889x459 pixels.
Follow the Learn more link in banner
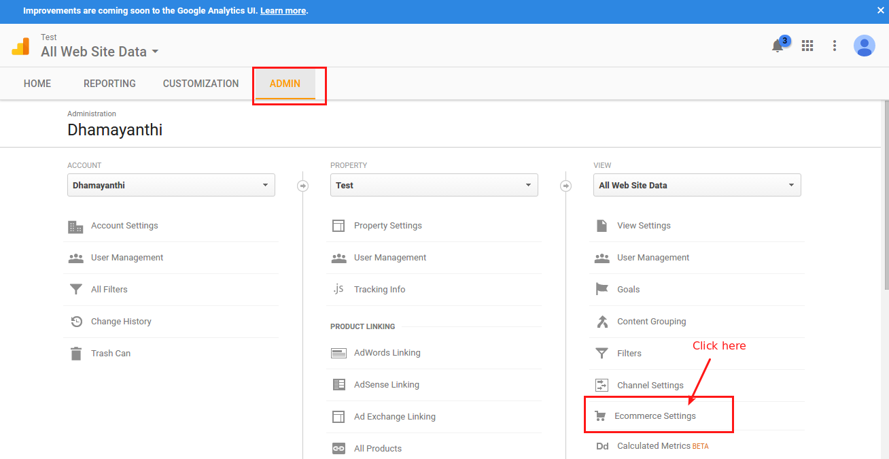pyautogui.click(x=283, y=11)
